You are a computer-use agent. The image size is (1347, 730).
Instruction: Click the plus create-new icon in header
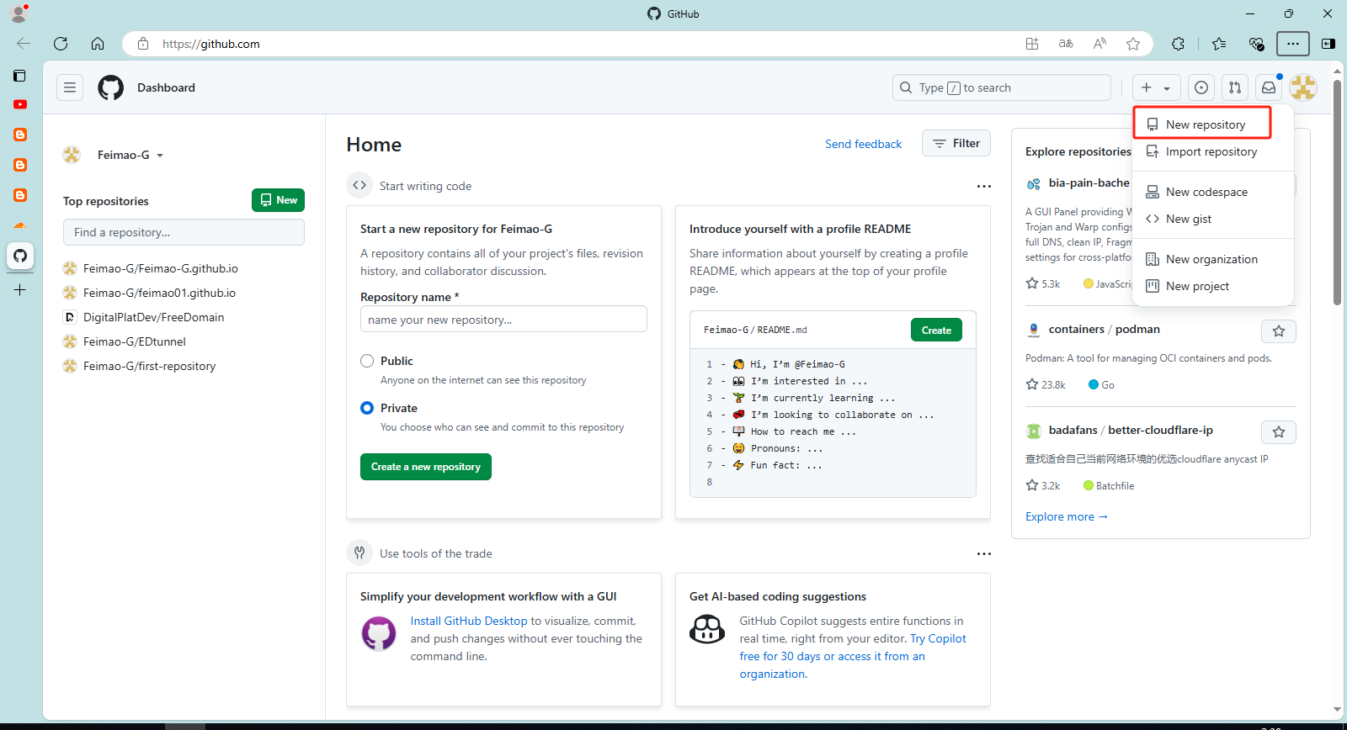1147,87
